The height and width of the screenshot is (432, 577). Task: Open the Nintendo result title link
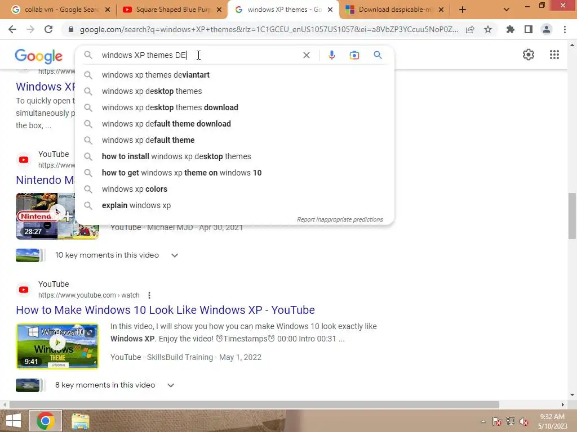click(x=45, y=180)
